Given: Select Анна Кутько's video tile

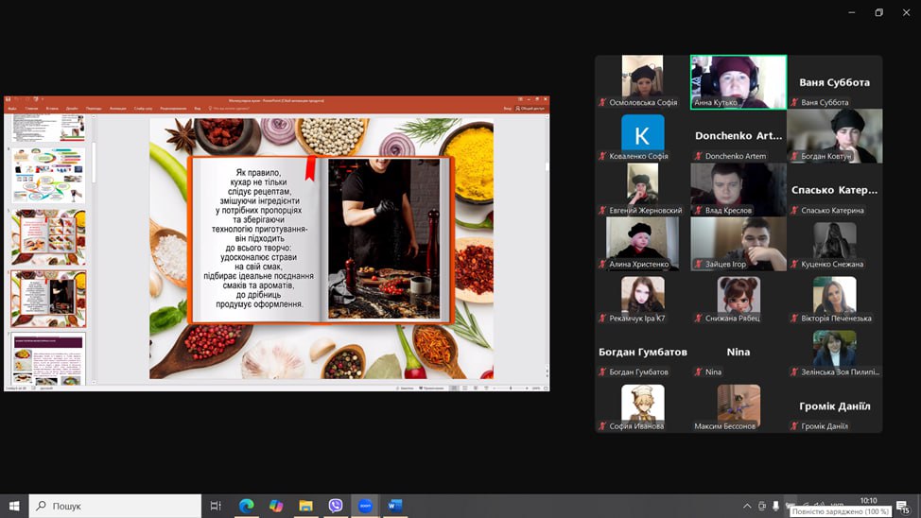Looking at the screenshot, I should (x=738, y=82).
